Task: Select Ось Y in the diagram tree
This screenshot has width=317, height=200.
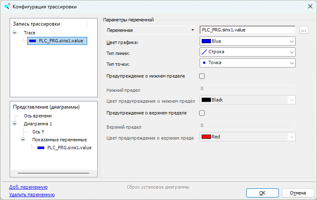Action: click(38, 132)
